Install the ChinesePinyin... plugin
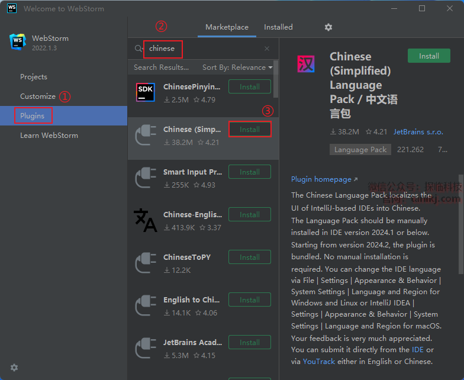 [x=250, y=86]
